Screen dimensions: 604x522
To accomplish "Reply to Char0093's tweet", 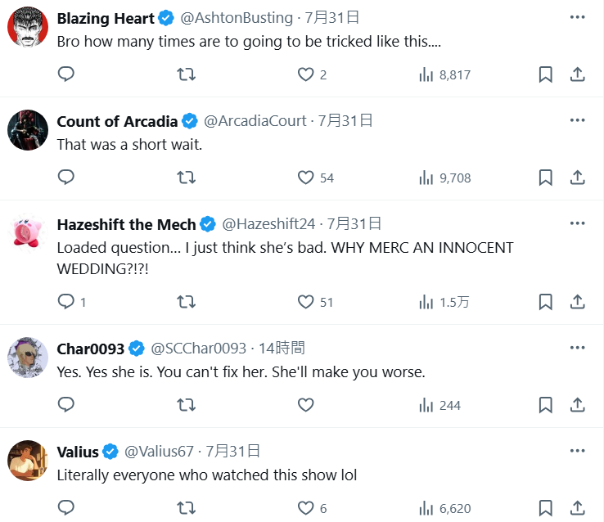I will tap(66, 405).
